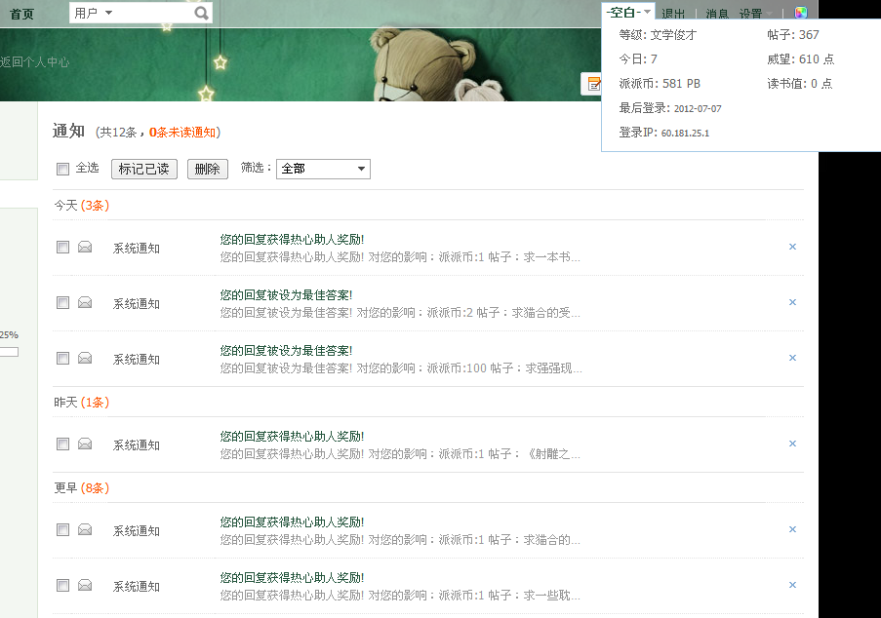
Task: Click the 25% progress bar
Action: [x=9, y=352]
